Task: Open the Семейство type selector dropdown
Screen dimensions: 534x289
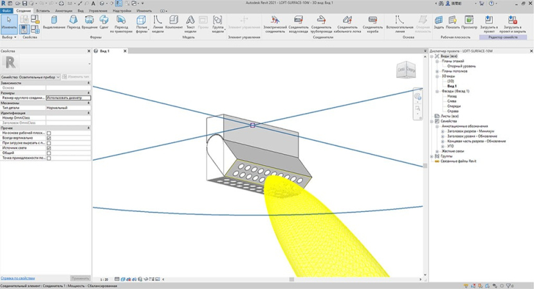Action: click(x=58, y=77)
